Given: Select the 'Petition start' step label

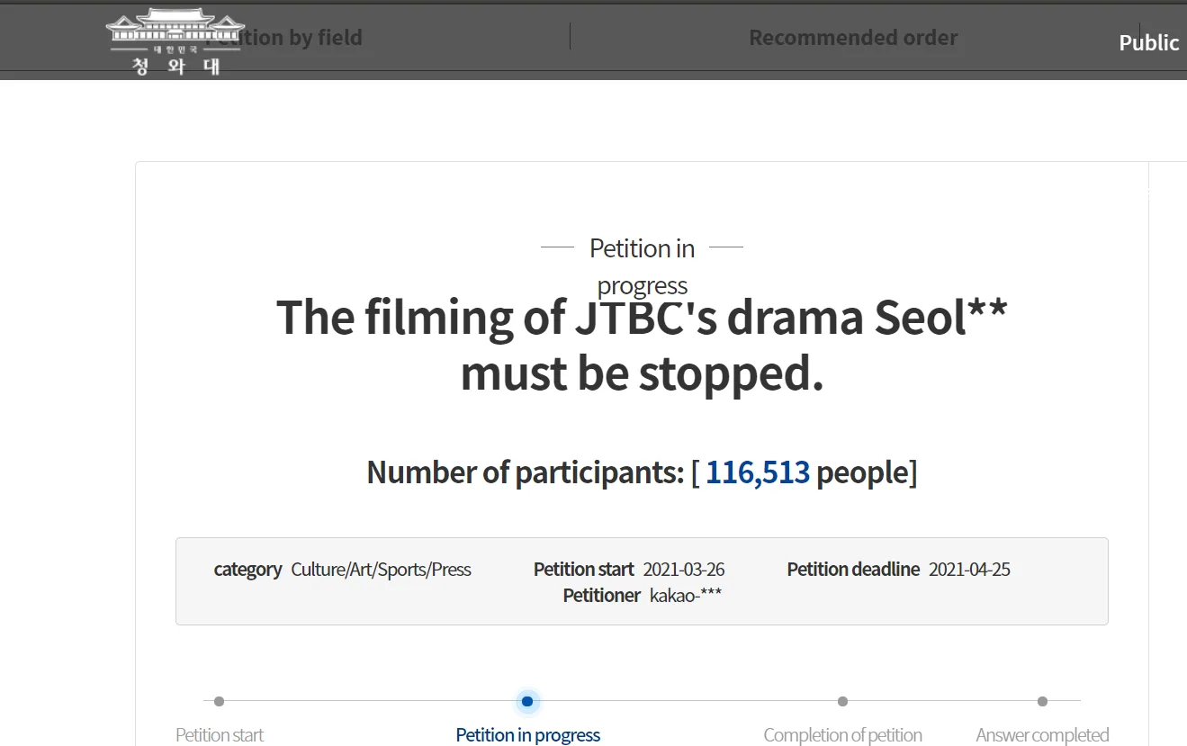Looking at the screenshot, I should (220, 734).
